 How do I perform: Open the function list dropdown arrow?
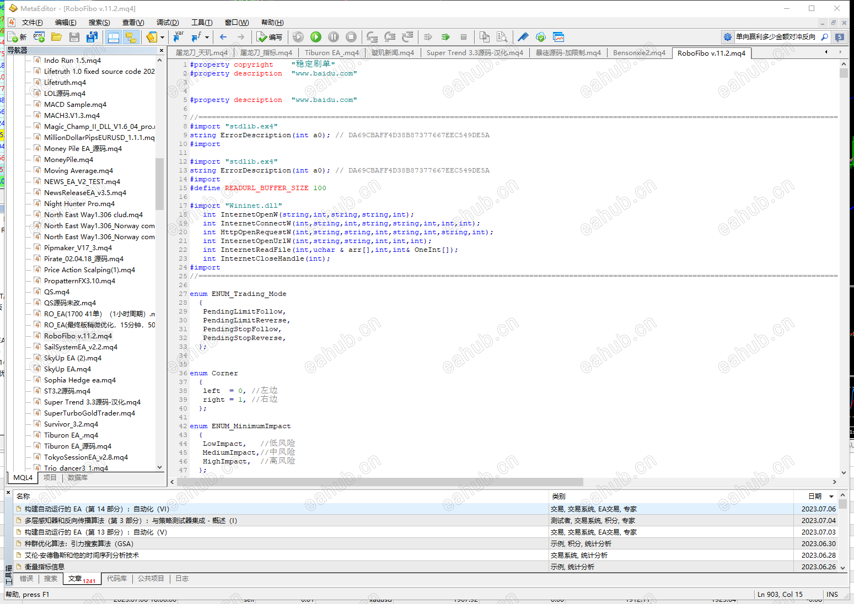coord(207,37)
